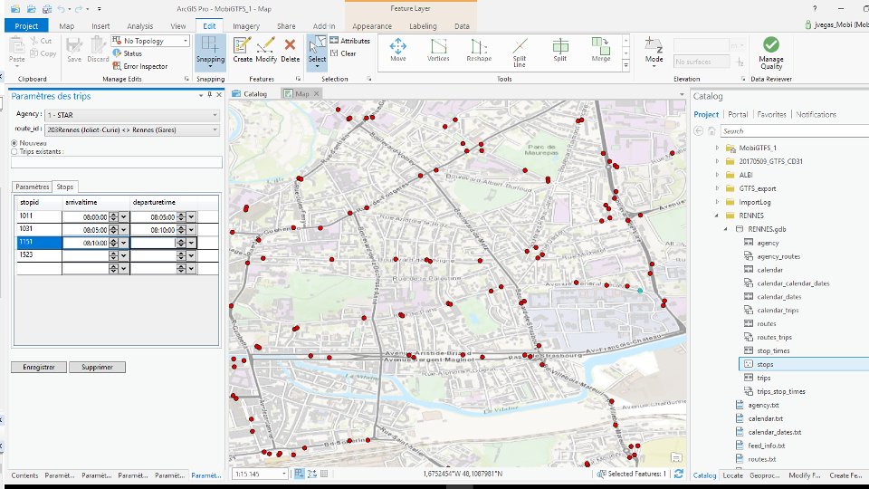Select the stop_times table in RENNES.gdb
869x489 pixels.
click(x=773, y=350)
